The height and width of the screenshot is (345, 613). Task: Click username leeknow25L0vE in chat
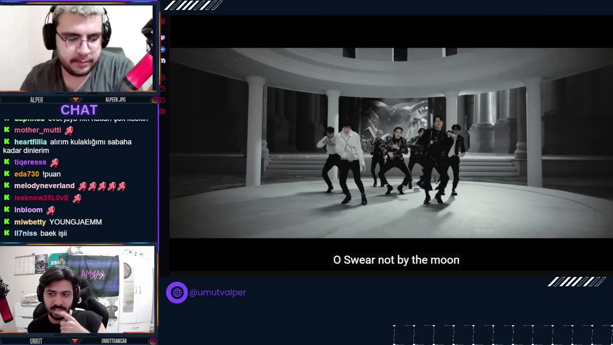tap(42, 198)
